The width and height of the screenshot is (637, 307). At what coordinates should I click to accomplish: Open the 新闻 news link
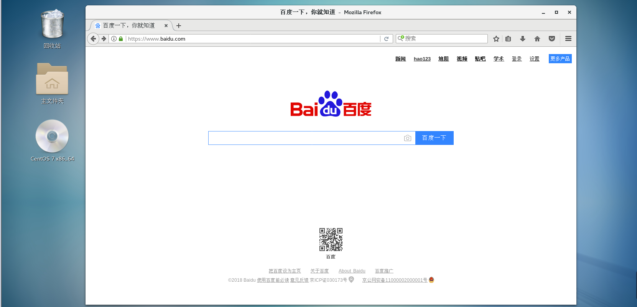[x=400, y=59]
